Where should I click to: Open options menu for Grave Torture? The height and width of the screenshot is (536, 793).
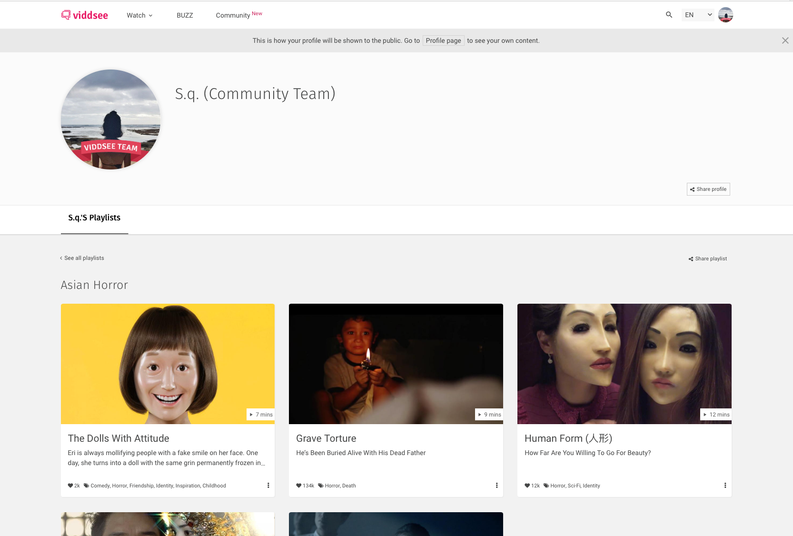[496, 486]
